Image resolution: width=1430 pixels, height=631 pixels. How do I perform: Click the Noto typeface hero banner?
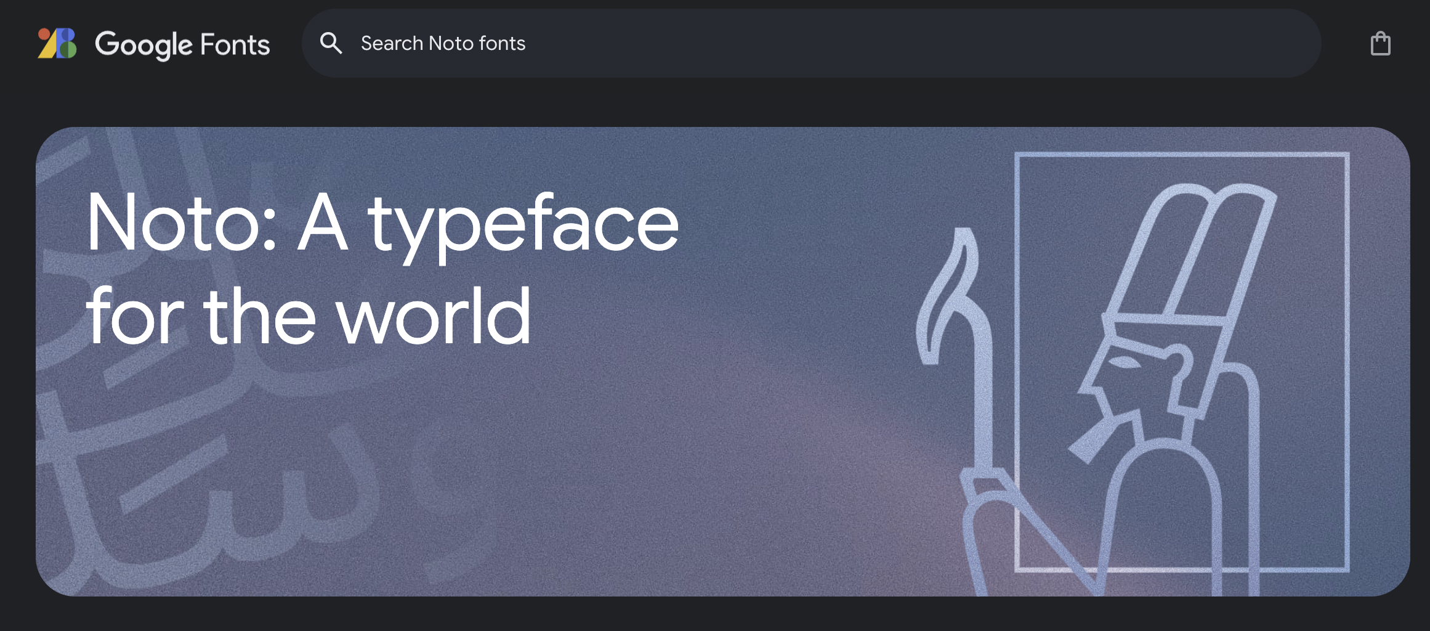722,361
